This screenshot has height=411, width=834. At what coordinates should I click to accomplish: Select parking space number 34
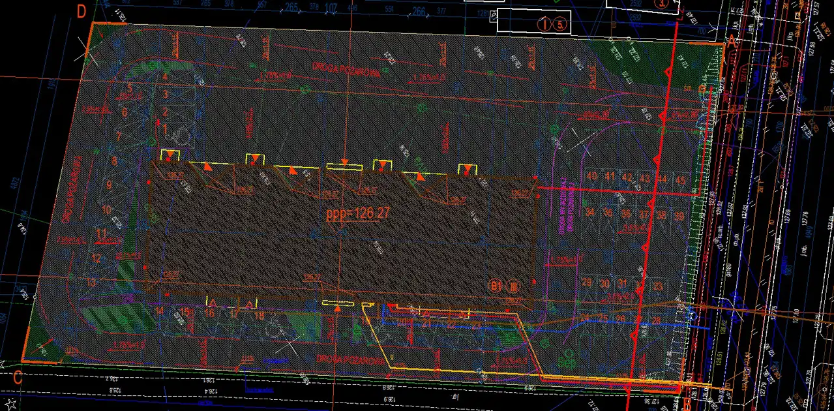(590, 212)
